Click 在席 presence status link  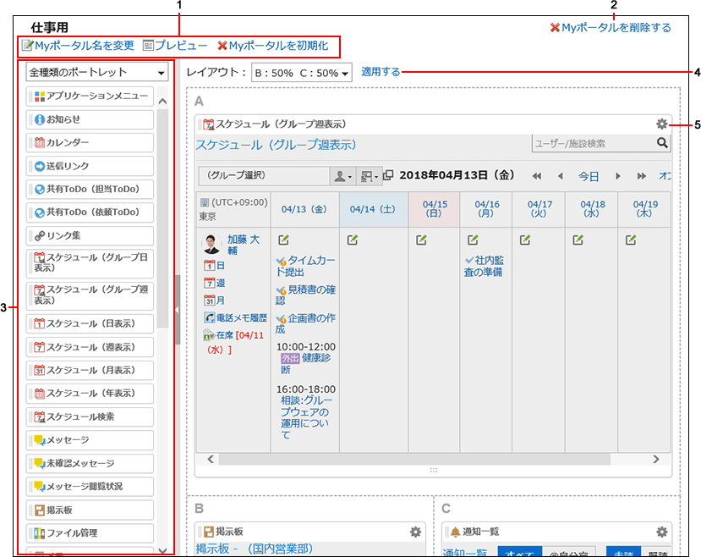(x=225, y=335)
